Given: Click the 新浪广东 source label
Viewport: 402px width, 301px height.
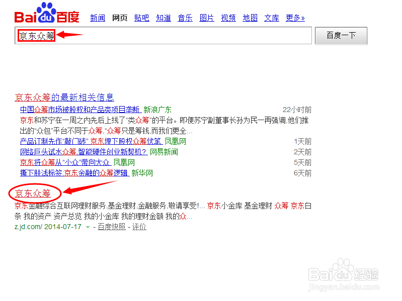Looking at the screenshot, I should pos(157,110).
